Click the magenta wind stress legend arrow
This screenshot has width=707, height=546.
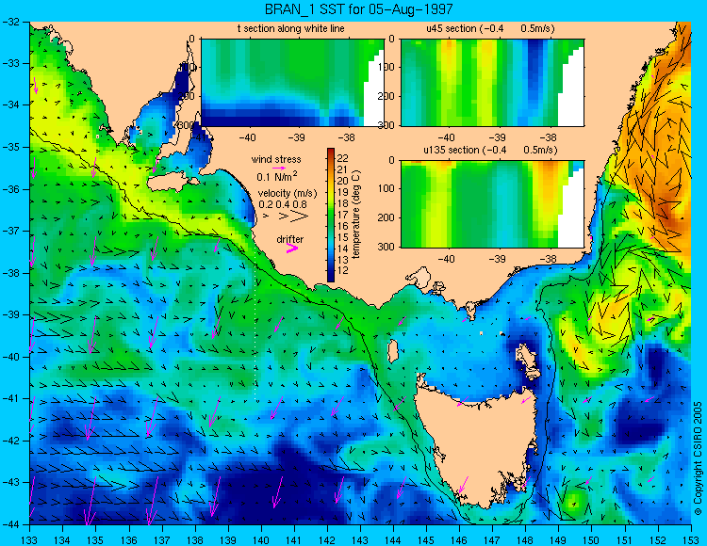coord(279,168)
